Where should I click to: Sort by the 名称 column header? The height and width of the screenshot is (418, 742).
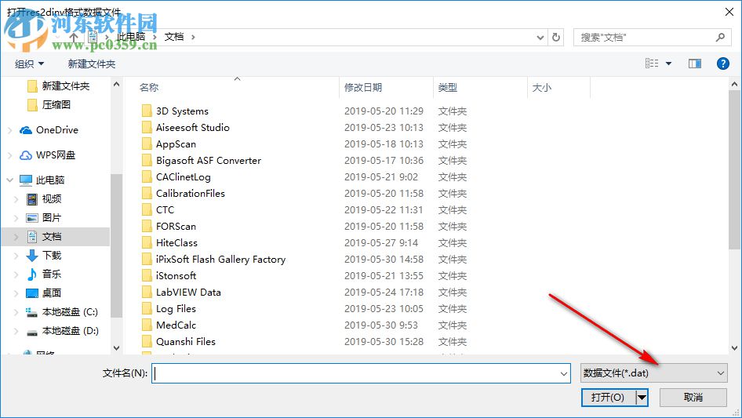(149, 88)
